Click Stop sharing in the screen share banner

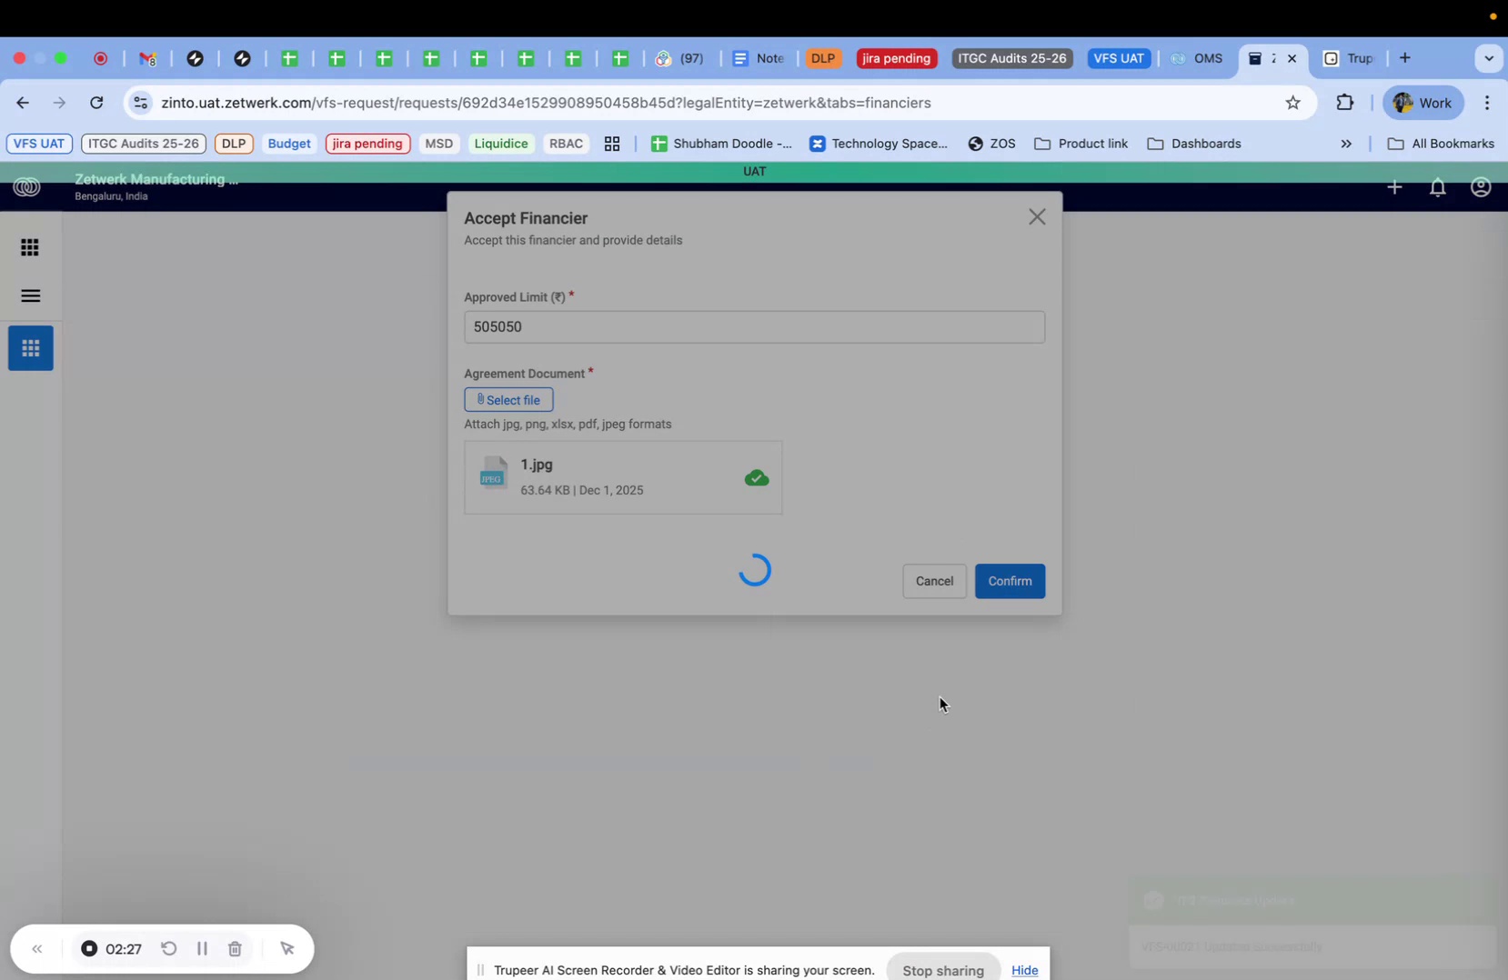coord(942,969)
